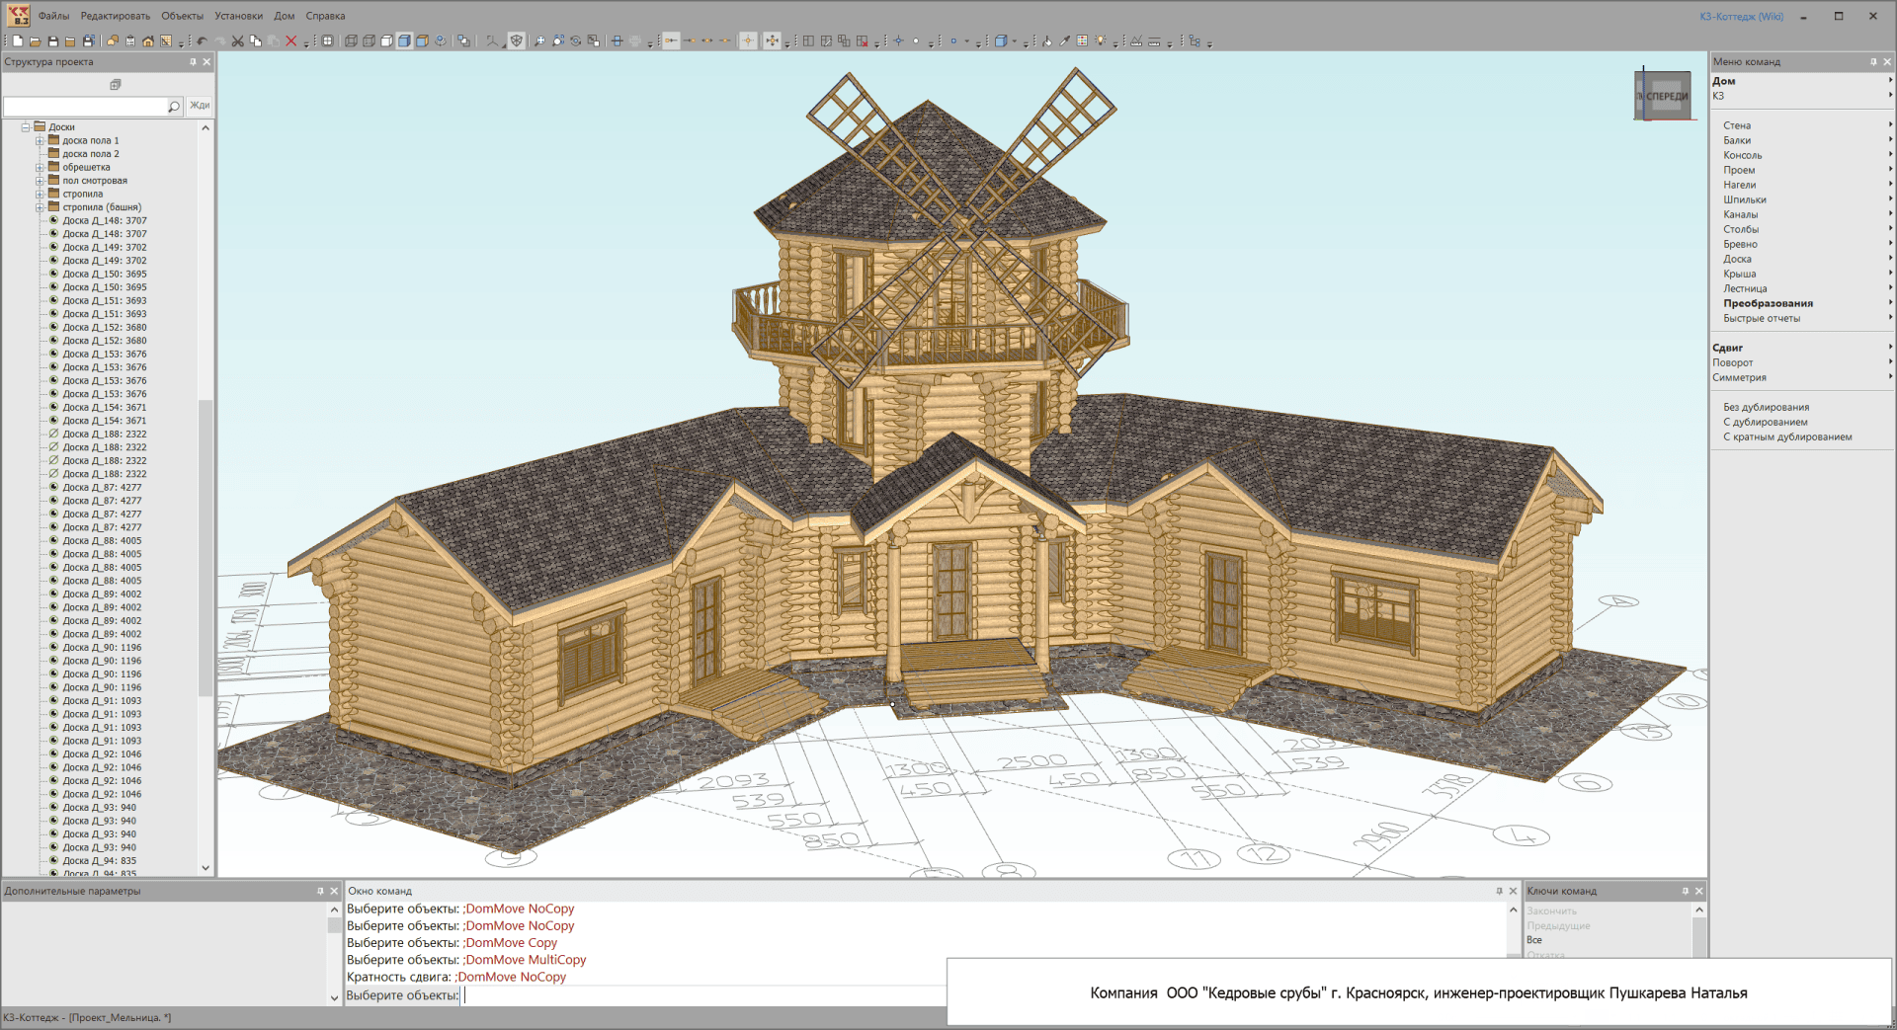Viewport: 1897px width, 1030px height.
Task: Toggle visibility eye of first Доска Д_148: 3707
Action: pos(54,221)
